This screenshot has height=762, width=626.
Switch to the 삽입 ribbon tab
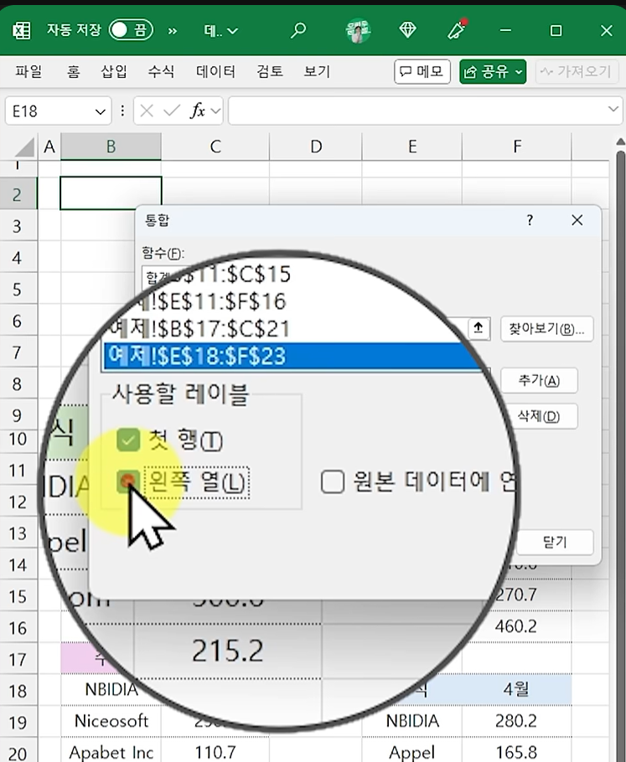[114, 71]
